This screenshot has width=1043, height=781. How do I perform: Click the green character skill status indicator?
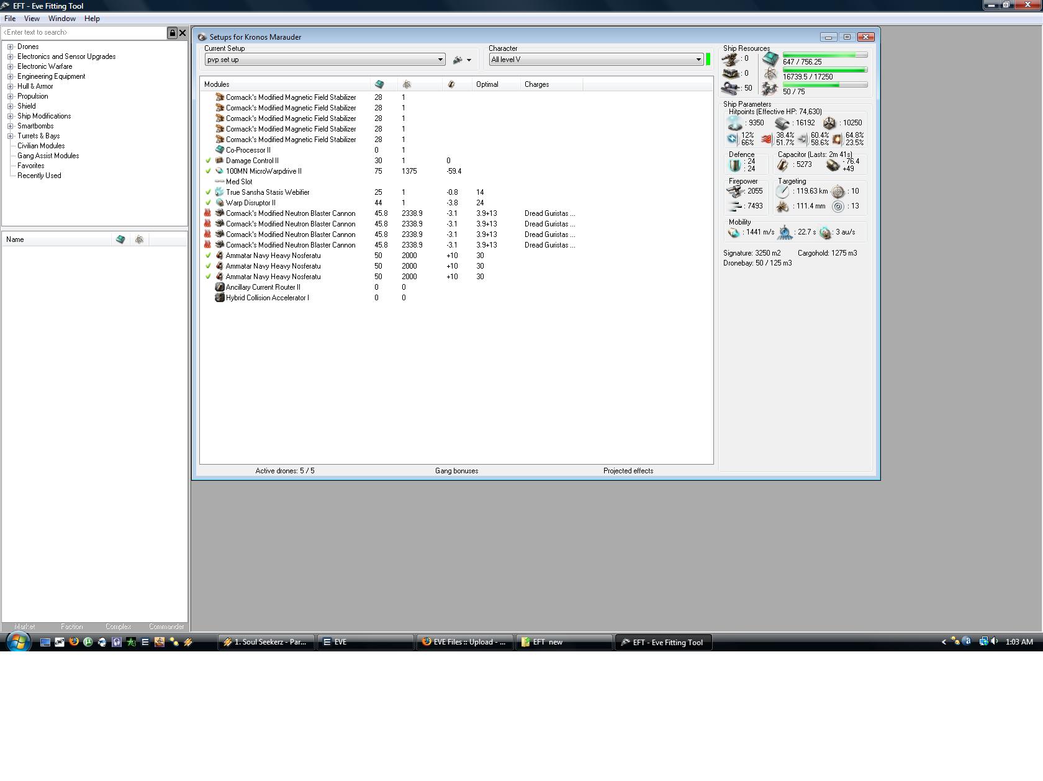(x=708, y=60)
